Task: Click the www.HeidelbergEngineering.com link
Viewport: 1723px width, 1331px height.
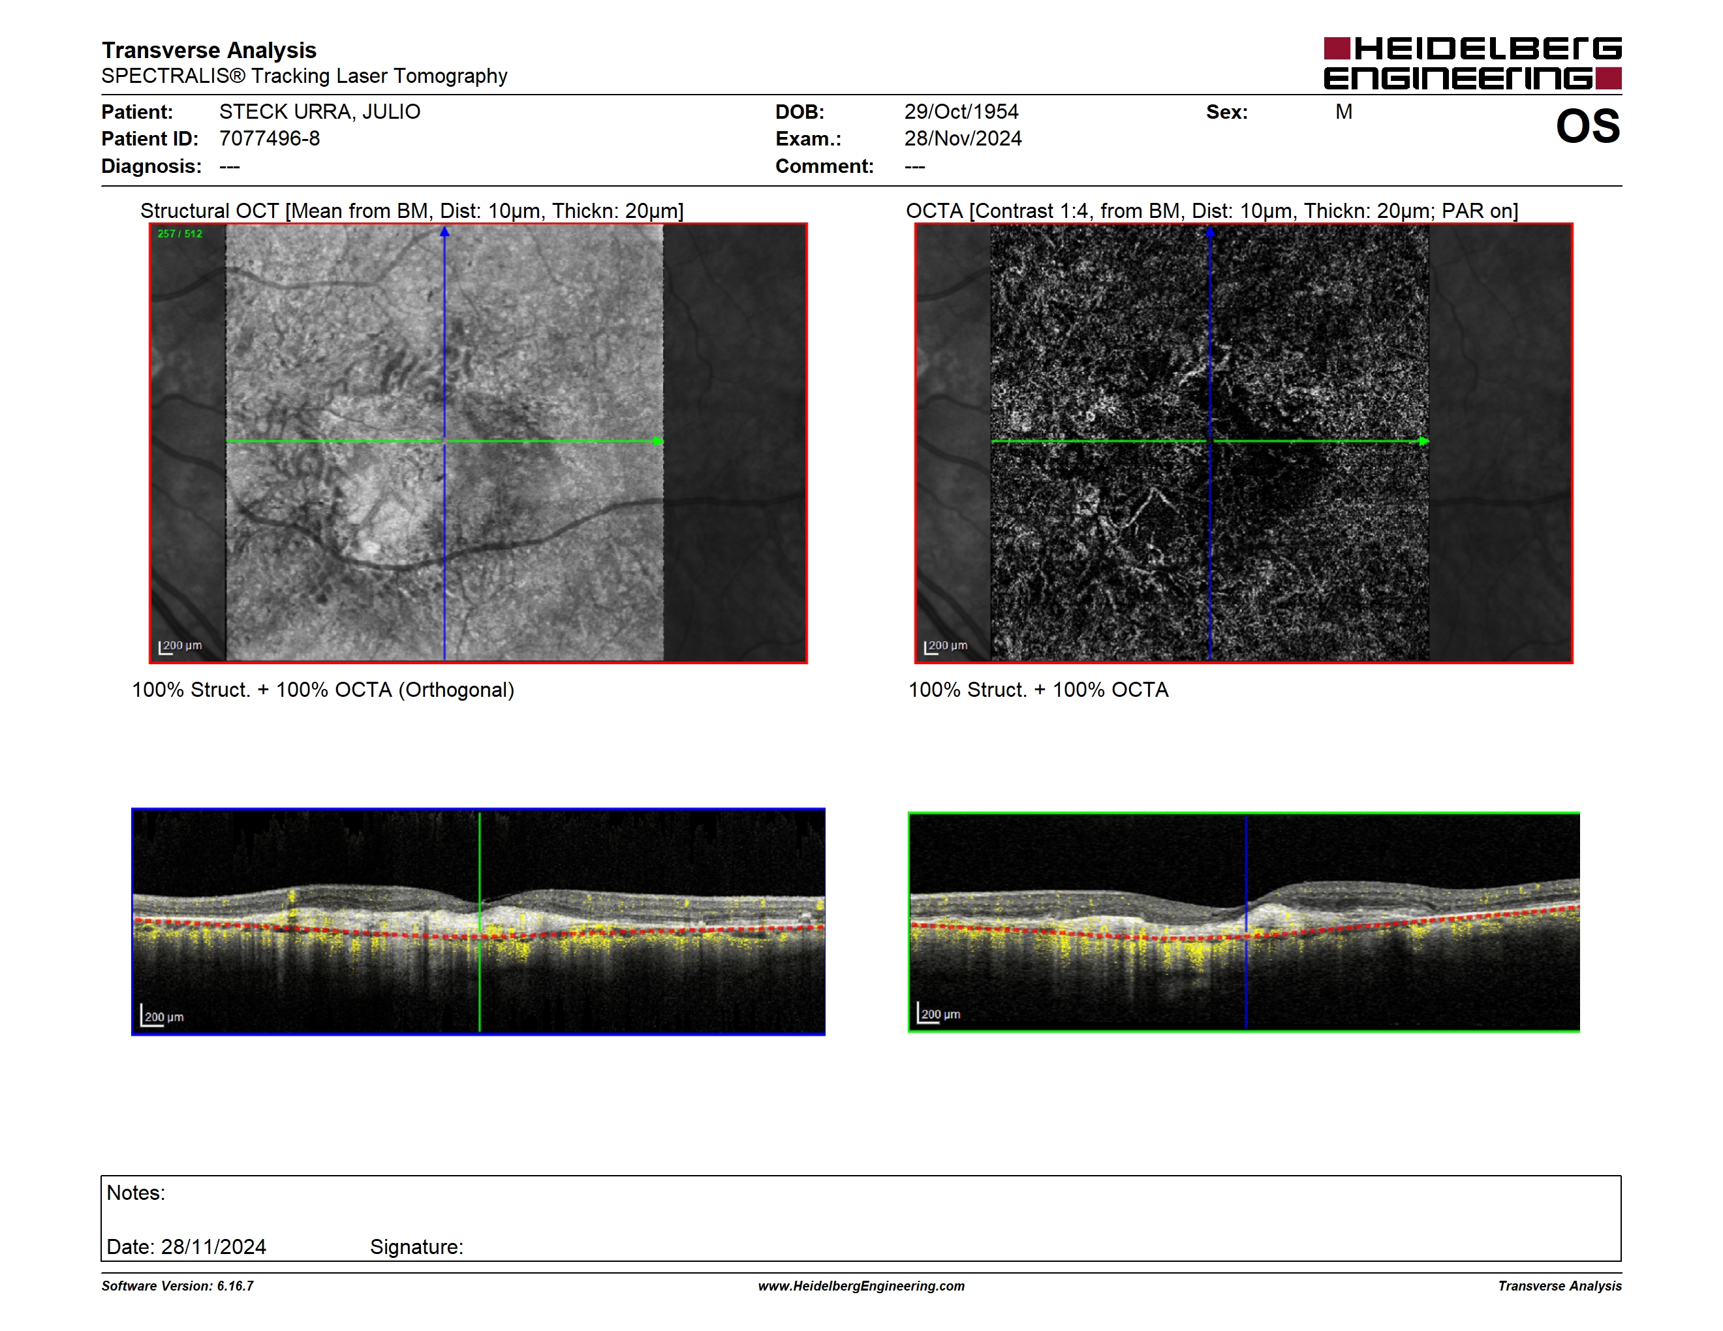Action: coord(861,1286)
